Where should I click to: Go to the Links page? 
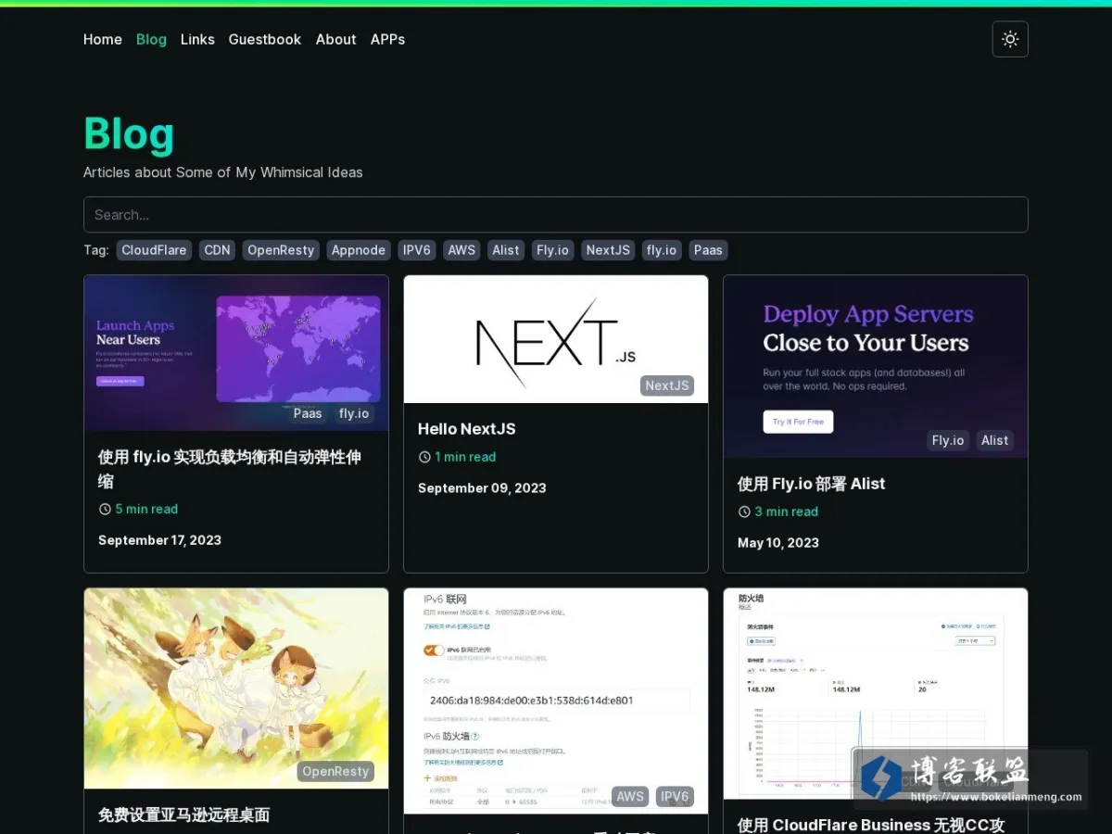pos(197,39)
